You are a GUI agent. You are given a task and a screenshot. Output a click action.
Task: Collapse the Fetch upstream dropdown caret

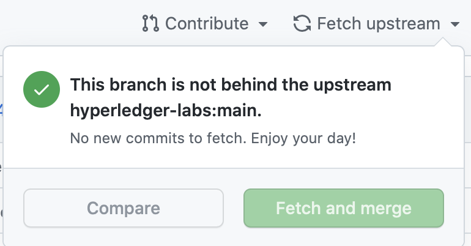(x=454, y=24)
